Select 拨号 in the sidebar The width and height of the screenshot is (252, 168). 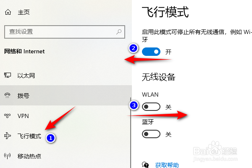(x=65, y=95)
